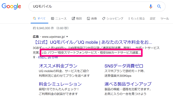Select the すべて tab

click(39, 18)
